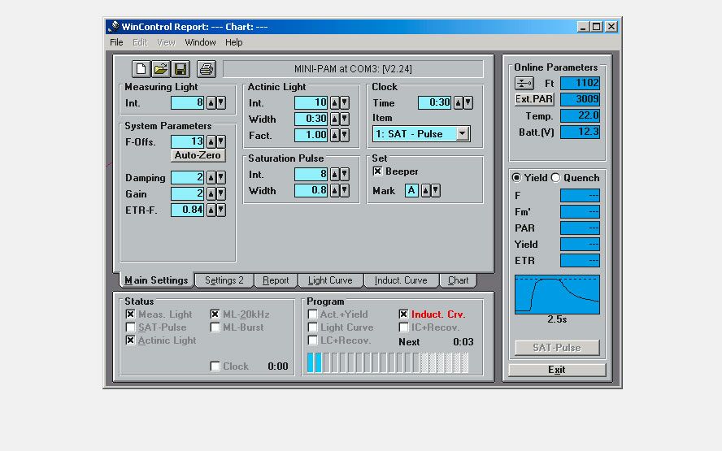Decrease Actinic Light Width with down arrow
Screen dimensions: 722x451
click(345, 119)
